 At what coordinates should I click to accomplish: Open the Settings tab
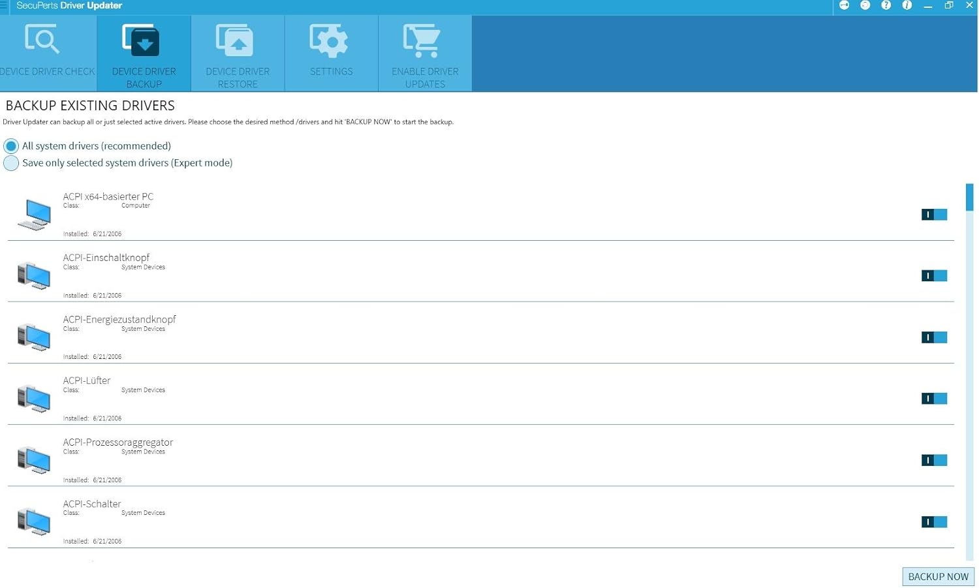coord(332,54)
